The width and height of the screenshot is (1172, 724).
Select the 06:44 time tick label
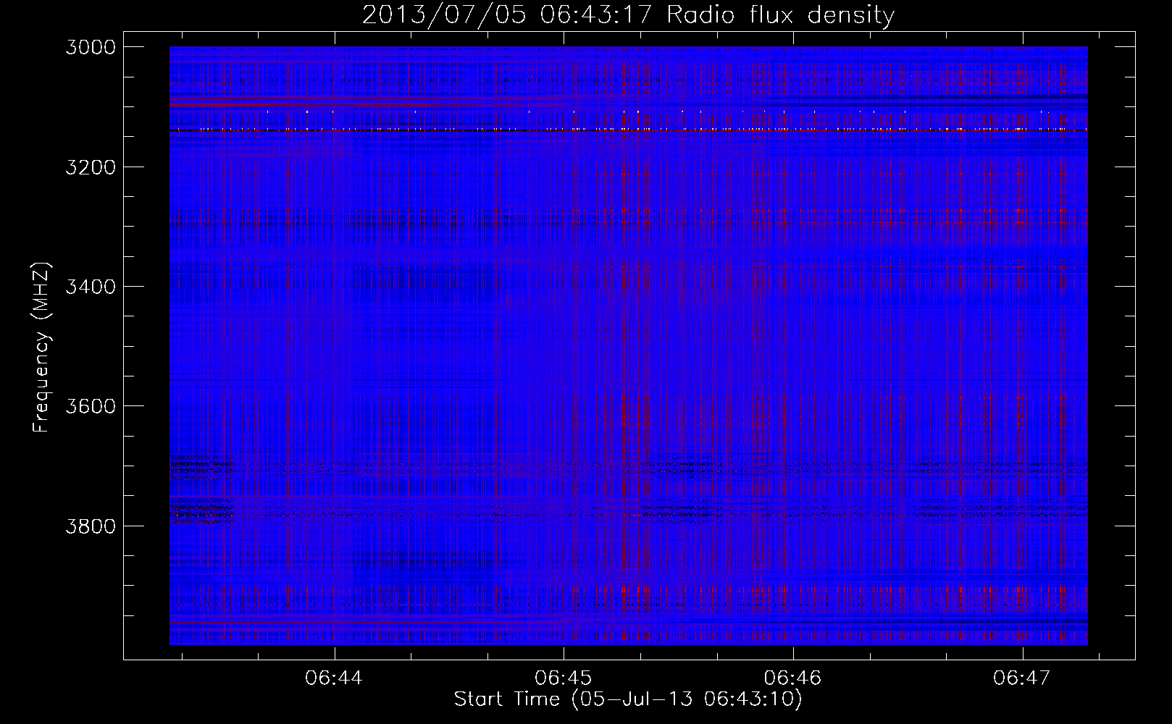[334, 678]
